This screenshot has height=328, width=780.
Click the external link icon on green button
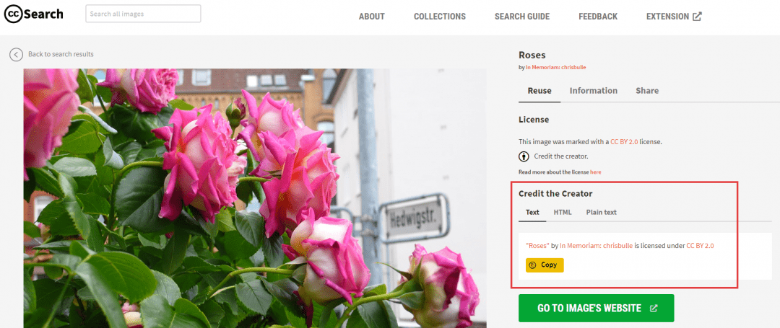click(654, 309)
